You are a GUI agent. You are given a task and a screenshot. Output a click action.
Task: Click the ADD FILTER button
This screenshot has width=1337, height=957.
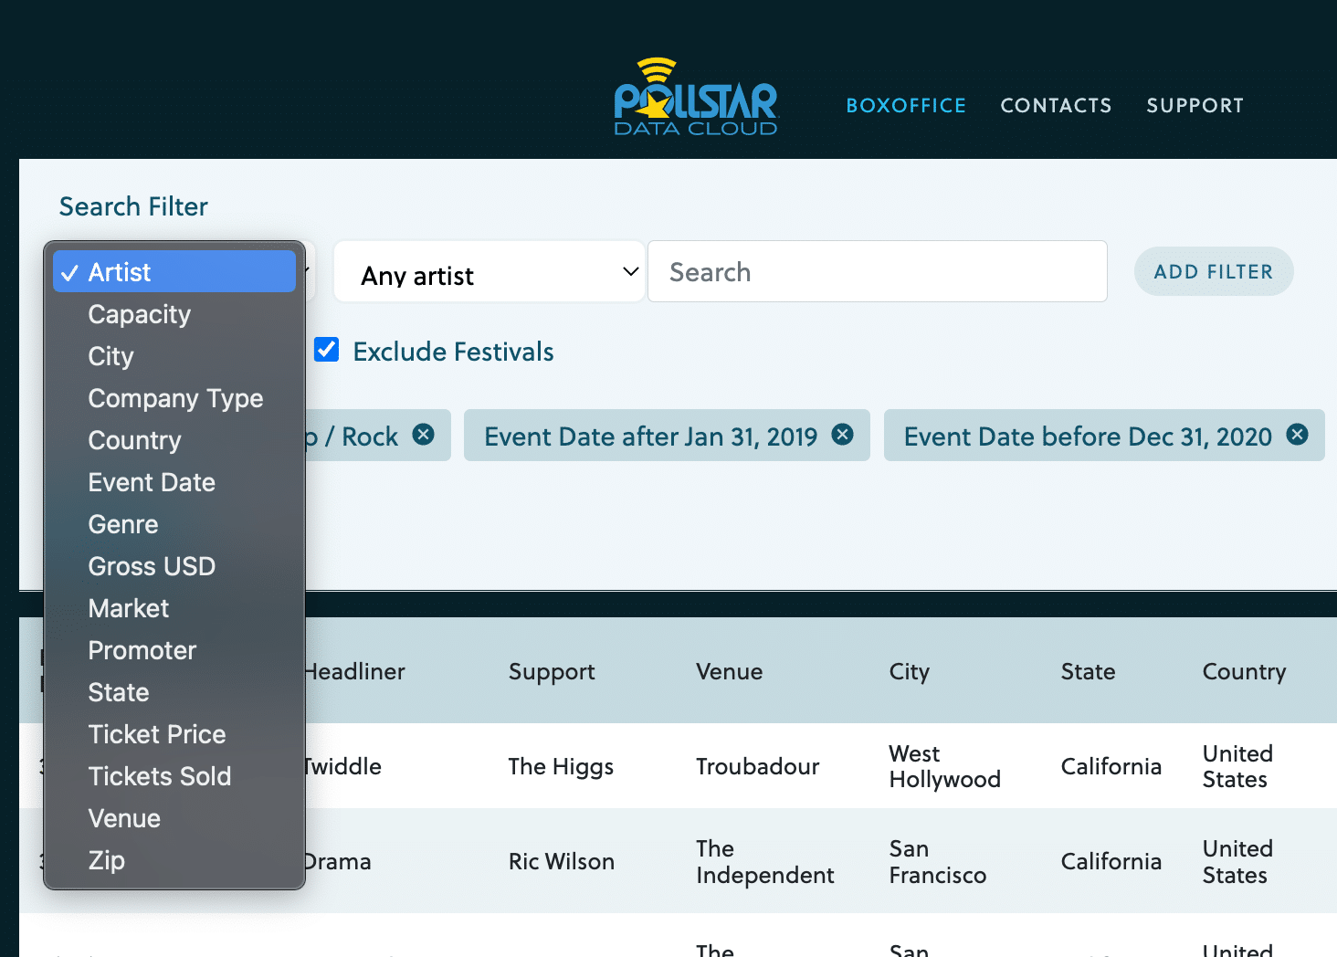tap(1213, 271)
